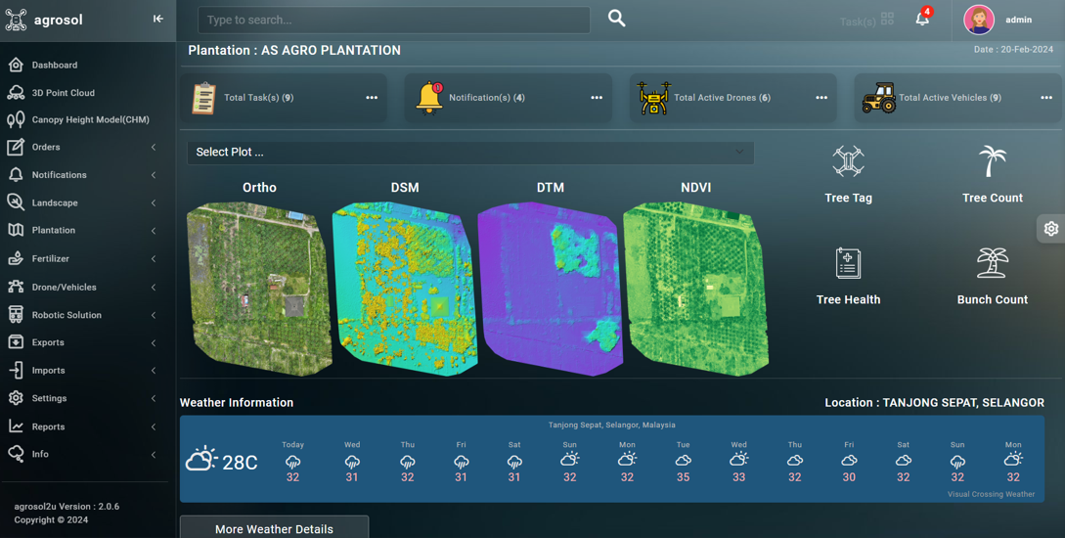Click the Tree Count palm icon
This screenshot has width=1065, height=538.
[992, 162]
